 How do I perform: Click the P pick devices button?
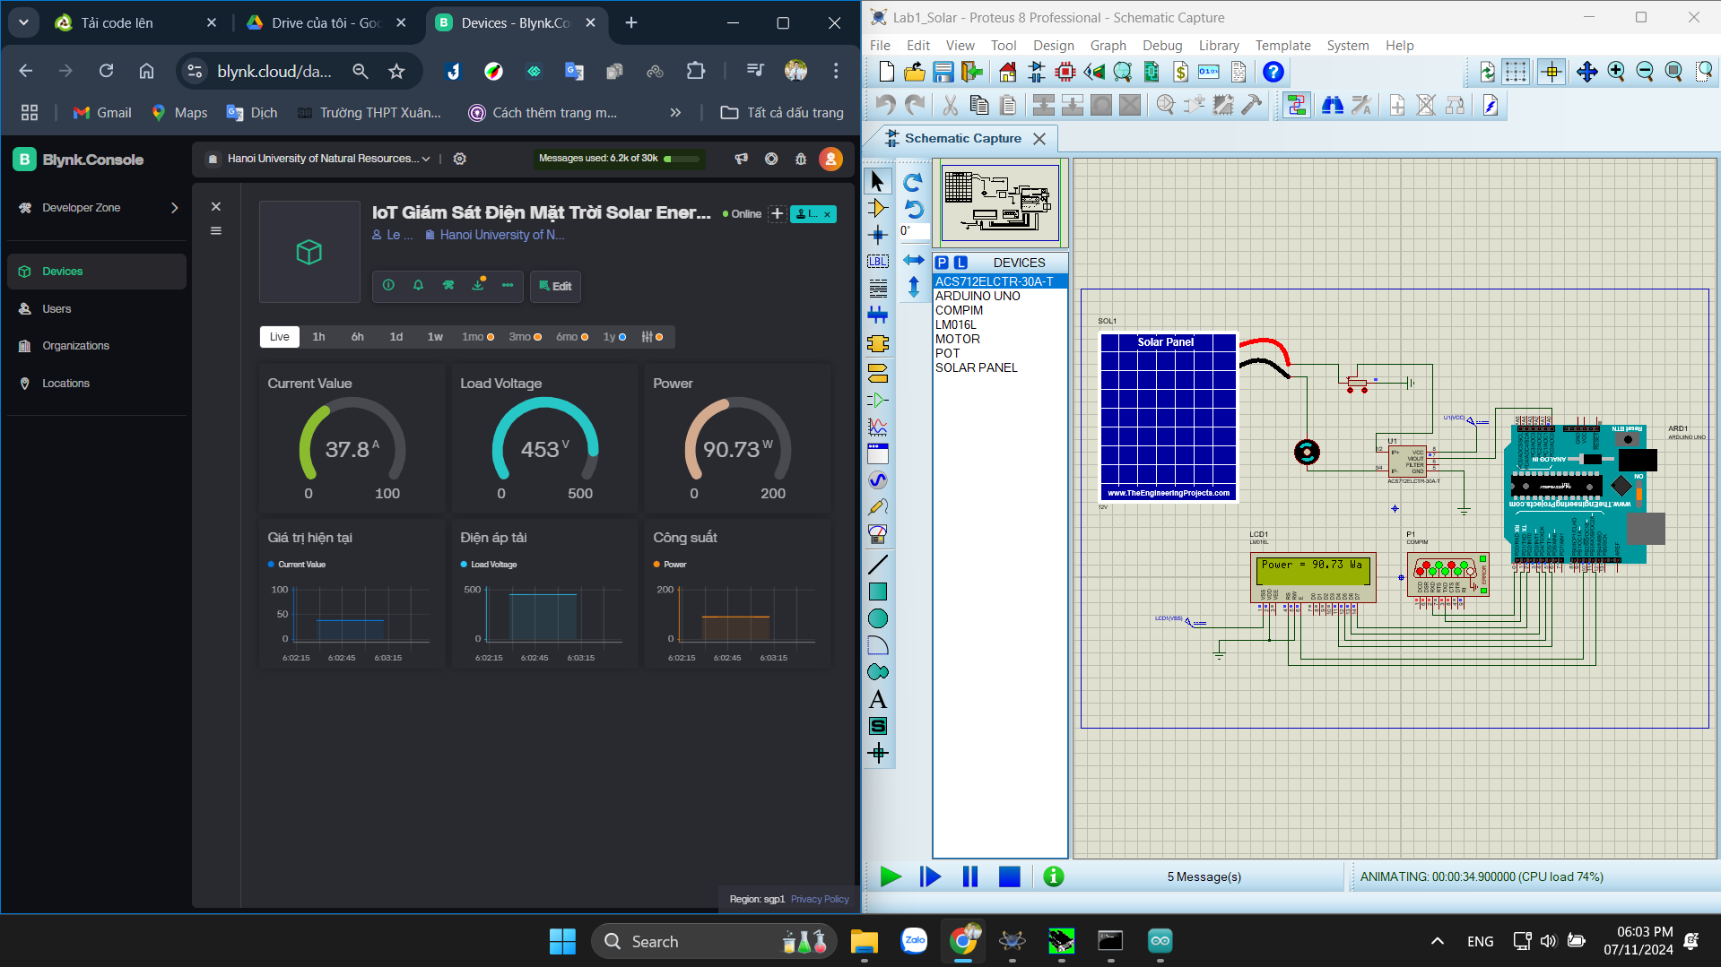[x=942, y=263]
